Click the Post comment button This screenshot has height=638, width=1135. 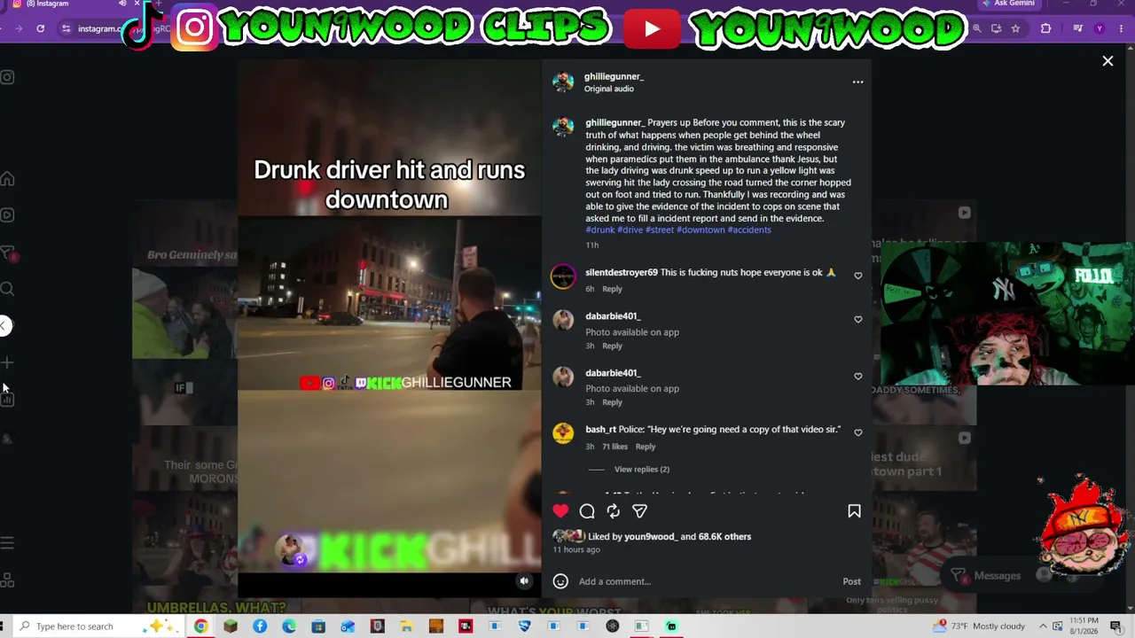[851, 581]
